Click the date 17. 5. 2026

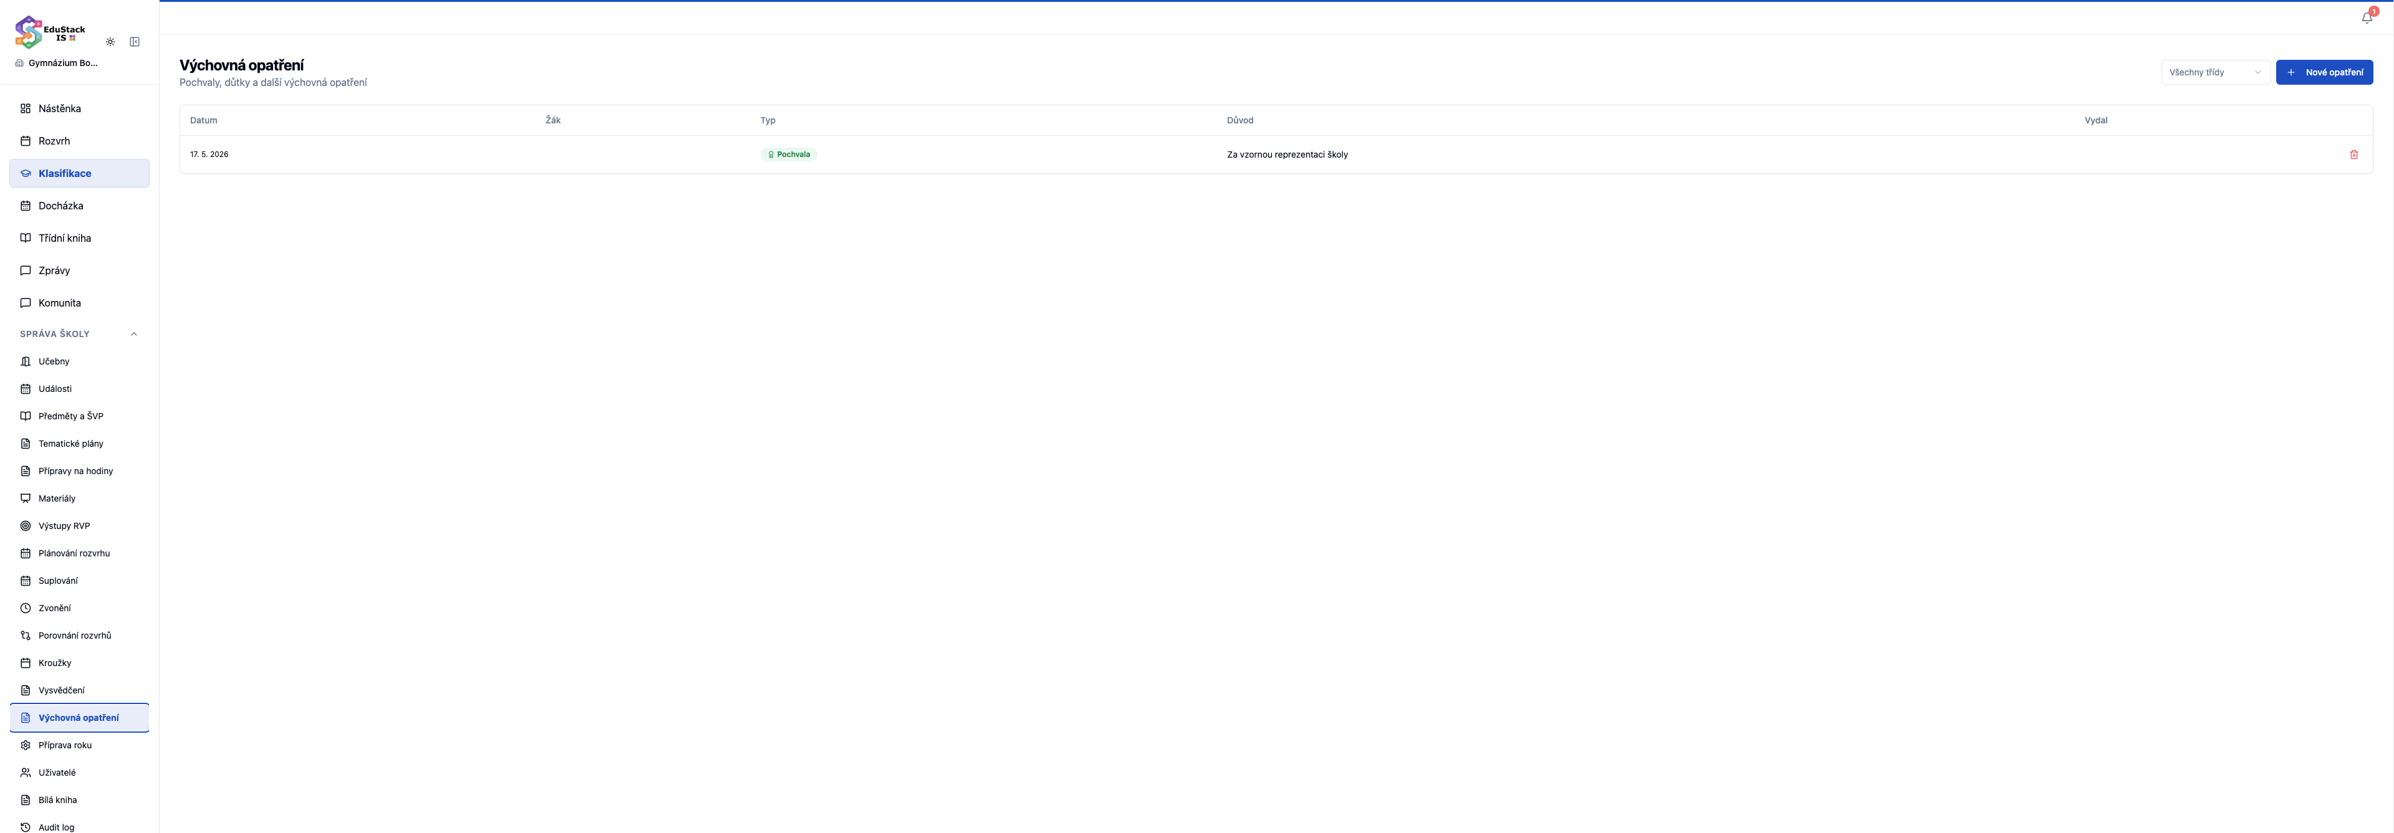click(209, 155)
